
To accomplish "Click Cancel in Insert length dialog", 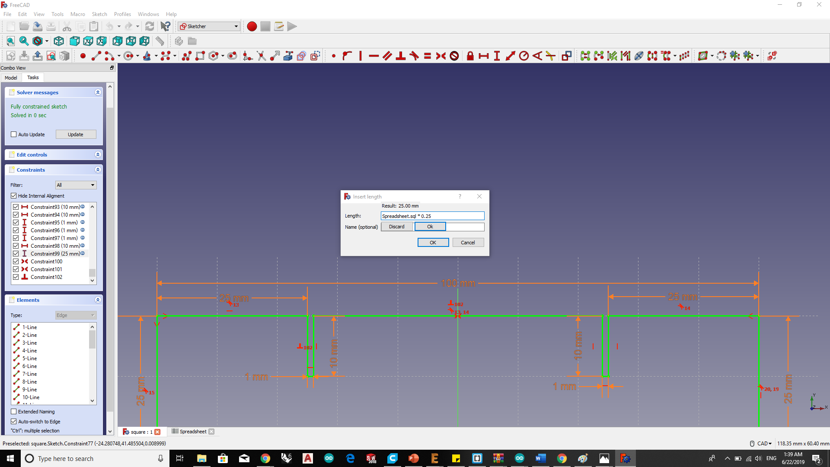I will point(468,243).
